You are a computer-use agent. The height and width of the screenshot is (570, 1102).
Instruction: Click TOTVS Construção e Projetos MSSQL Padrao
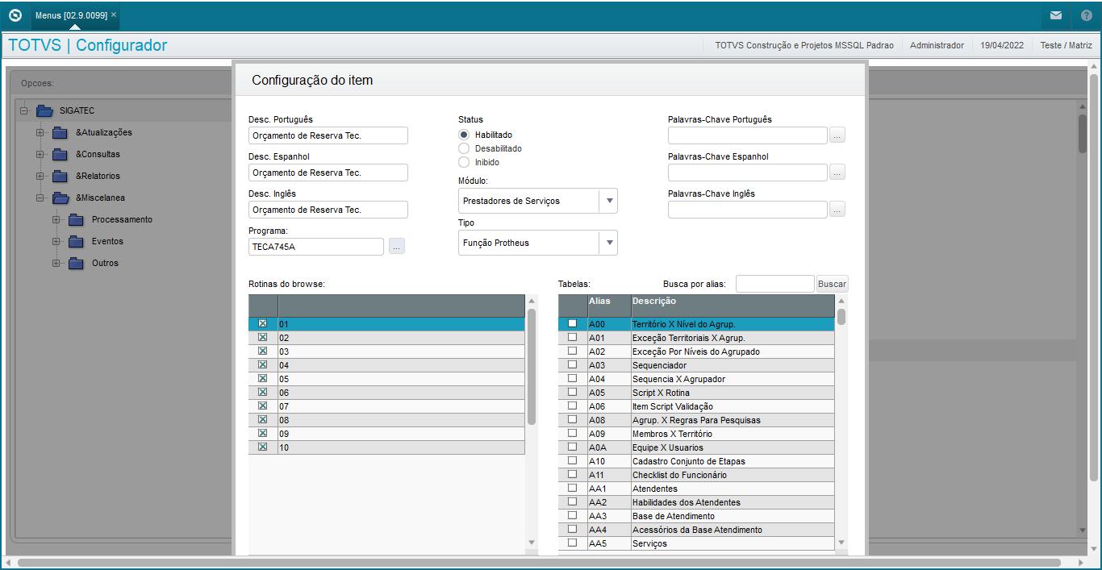coord(804,45)
